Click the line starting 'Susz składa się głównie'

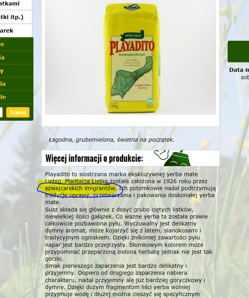coord(119,210)
